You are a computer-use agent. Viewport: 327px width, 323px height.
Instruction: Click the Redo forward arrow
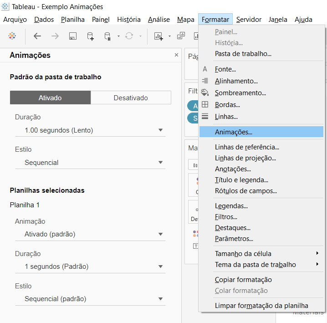coord(55,36)
